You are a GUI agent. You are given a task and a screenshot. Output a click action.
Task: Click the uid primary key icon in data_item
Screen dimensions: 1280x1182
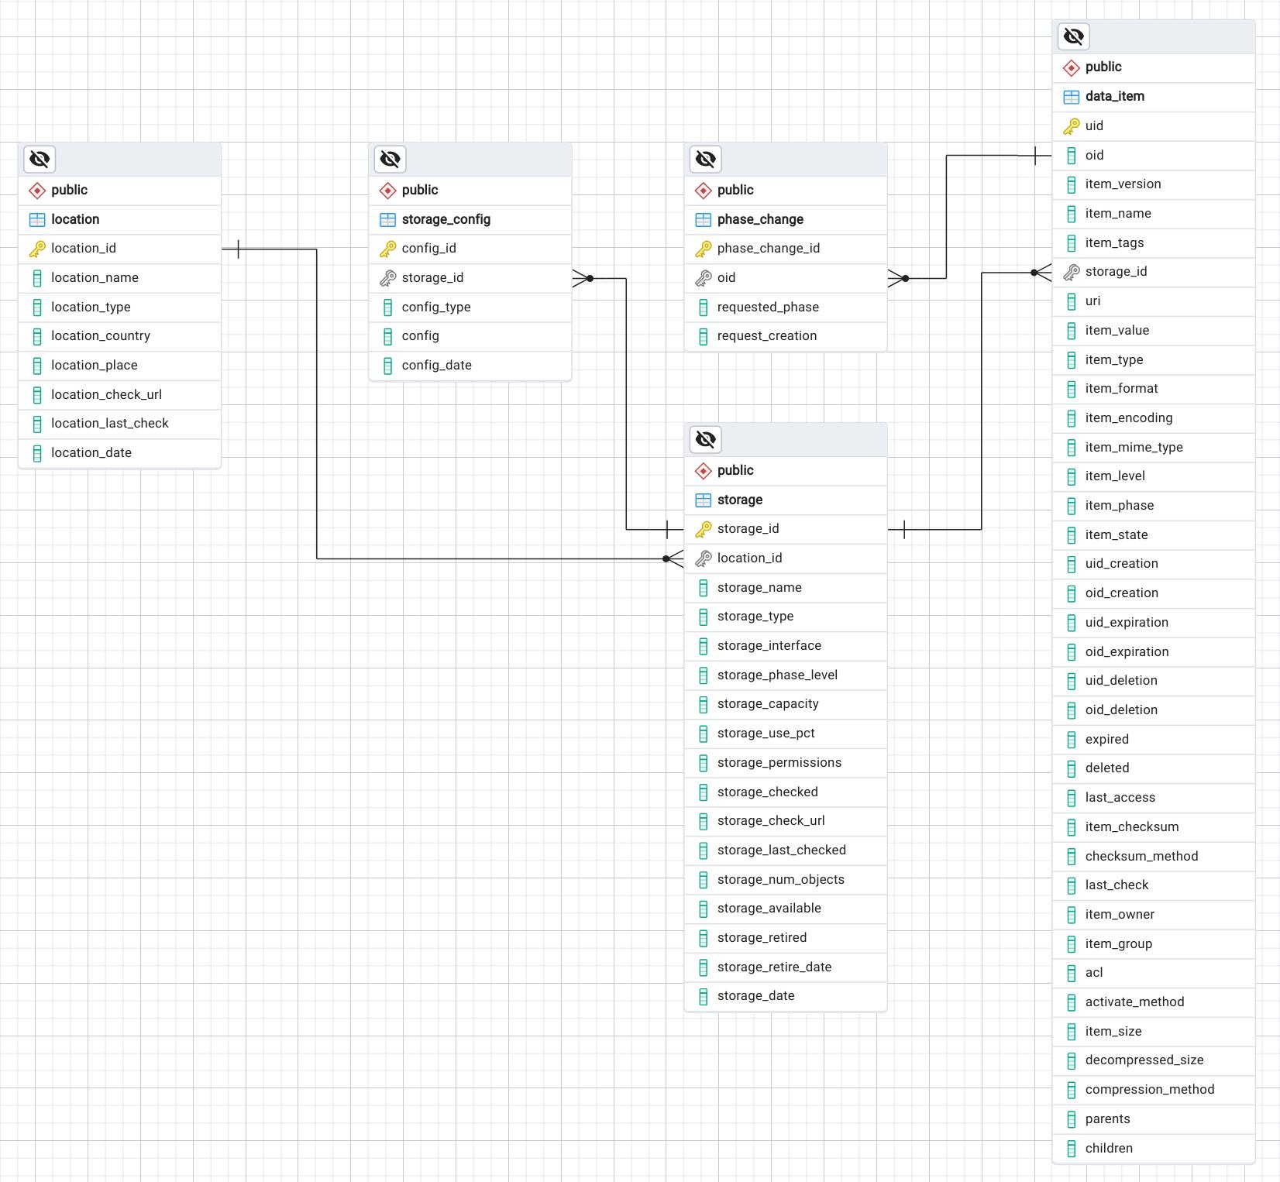coord(1071,126)
